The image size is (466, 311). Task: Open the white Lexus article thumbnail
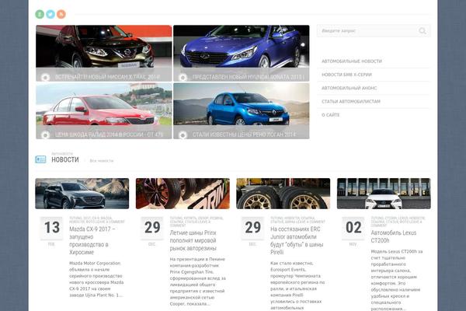384,194
